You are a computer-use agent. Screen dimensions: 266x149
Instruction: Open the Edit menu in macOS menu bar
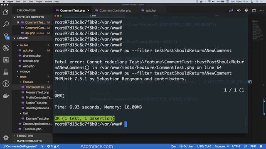(x=25, y=1)
